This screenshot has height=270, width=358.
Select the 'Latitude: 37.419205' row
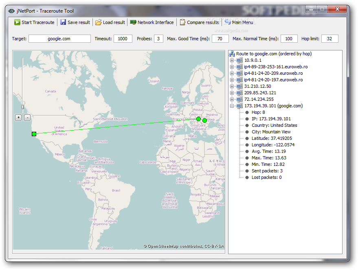point(272,138)
